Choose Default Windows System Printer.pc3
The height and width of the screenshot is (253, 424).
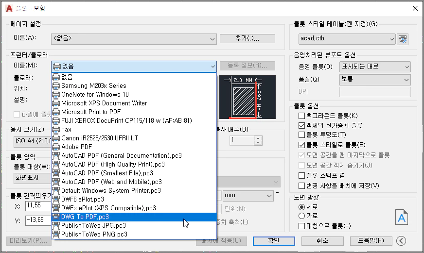(134, 190)
